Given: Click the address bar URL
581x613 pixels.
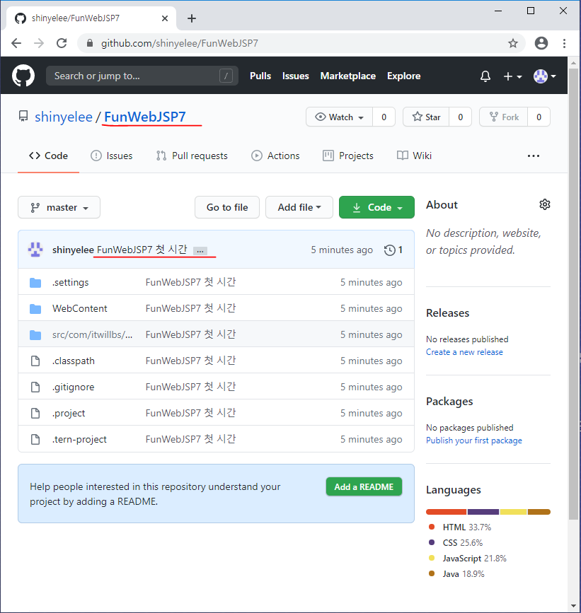Looking at the screenshot, I should click(x=180, y=43).
